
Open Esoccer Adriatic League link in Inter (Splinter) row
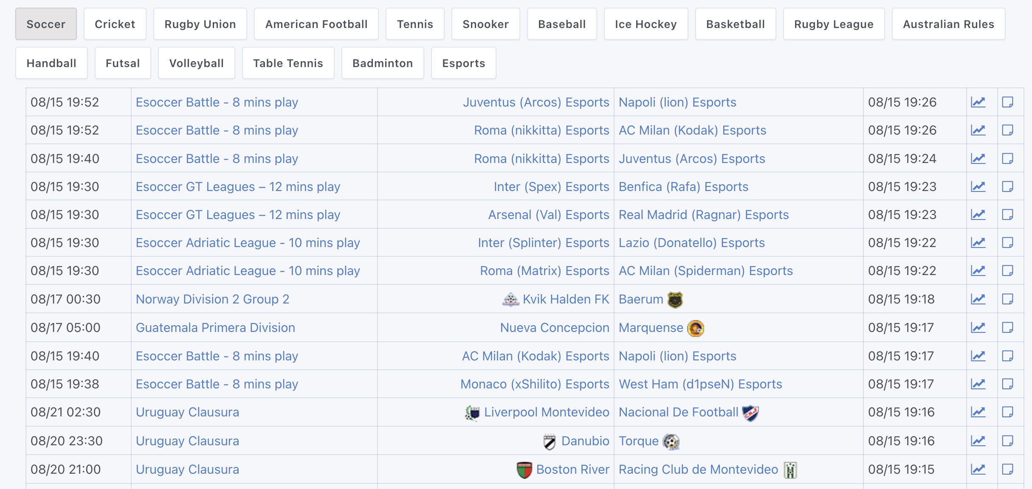pyautogui.click(x=248, y=243)
